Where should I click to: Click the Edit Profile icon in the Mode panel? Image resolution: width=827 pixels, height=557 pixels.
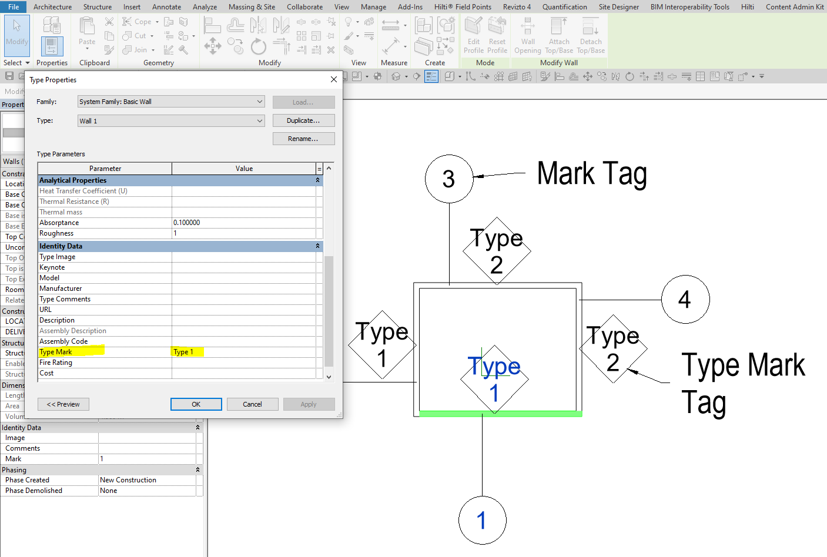[x=473, y=35]
